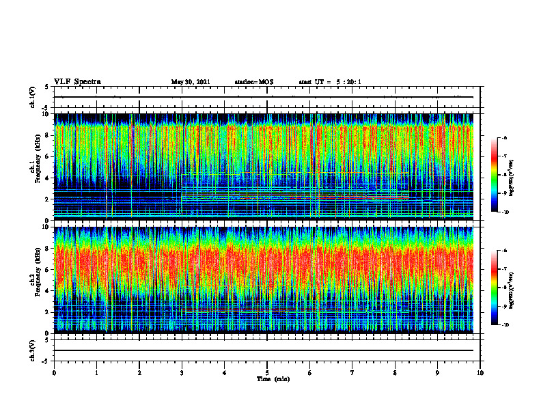Viewport: 541px width, 418px height.
Task: Click the "-10" label on ch.1 colorbar
Action: point(505,212)
